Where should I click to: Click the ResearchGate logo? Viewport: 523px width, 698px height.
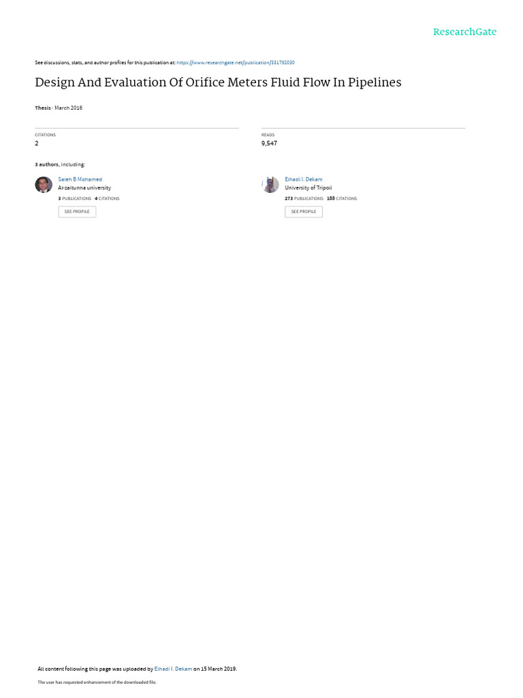click(464, 31)
